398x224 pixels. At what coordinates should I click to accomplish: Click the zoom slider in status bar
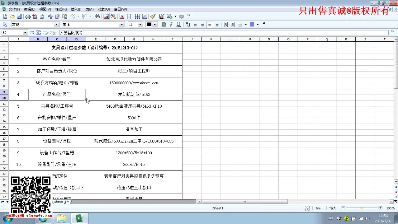361,208
